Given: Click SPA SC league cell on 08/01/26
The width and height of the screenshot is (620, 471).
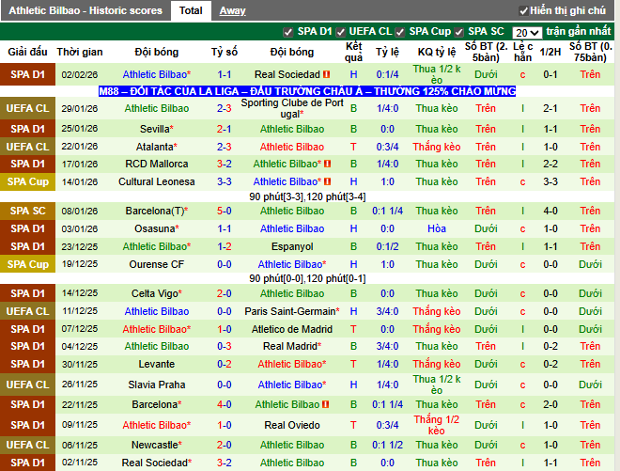Looking at the screenshot, I should click(27, 211).
